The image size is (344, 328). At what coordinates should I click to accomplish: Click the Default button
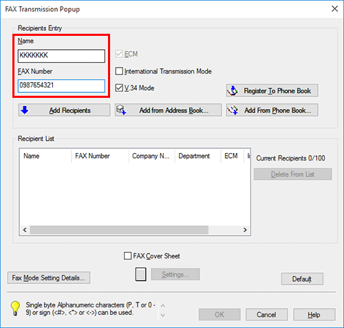302,279
